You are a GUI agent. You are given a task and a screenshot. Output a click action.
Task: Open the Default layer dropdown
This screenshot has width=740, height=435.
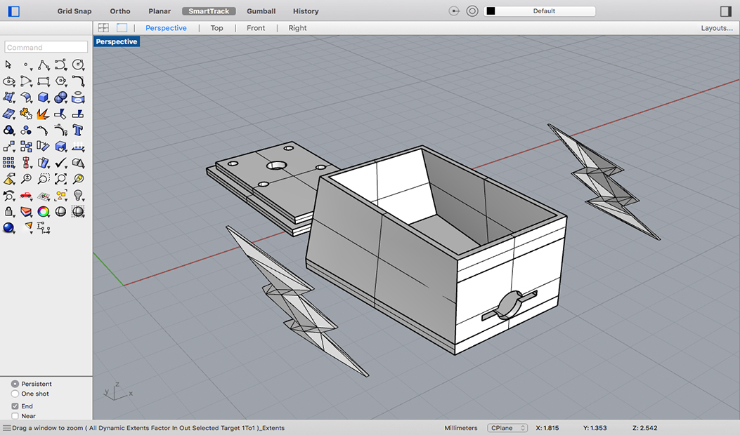click(x=540, y=11)
